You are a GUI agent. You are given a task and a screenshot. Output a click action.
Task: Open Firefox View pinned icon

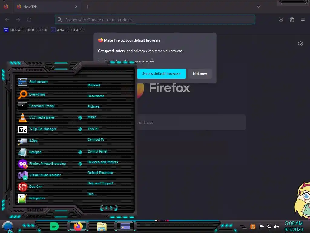tap(6, 7)
